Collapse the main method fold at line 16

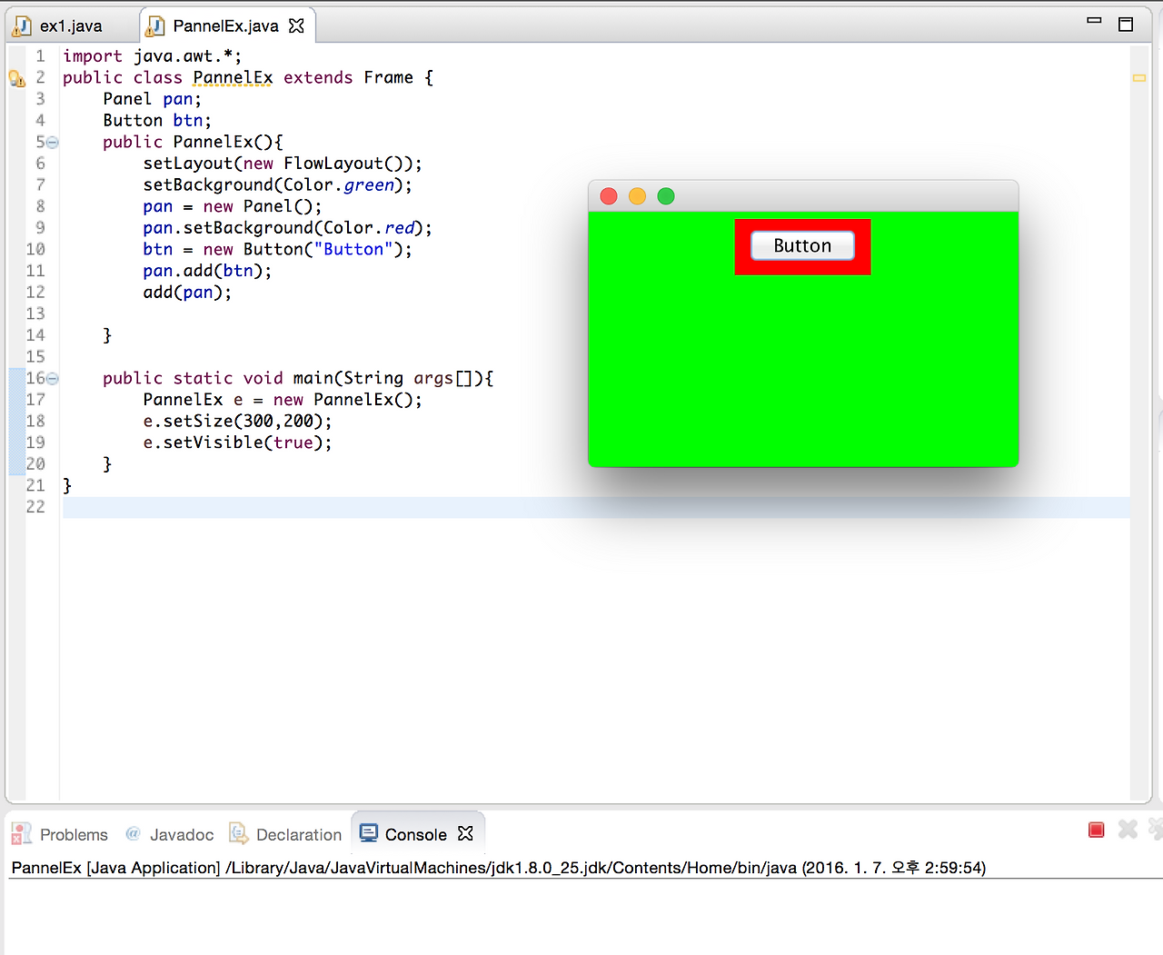(52, 378)
